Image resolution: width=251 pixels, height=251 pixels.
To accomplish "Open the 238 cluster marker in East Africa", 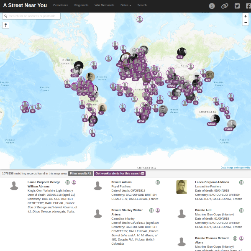I will (160, 102).
